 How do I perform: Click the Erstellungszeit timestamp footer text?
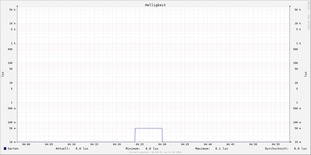tap(155, 152)
